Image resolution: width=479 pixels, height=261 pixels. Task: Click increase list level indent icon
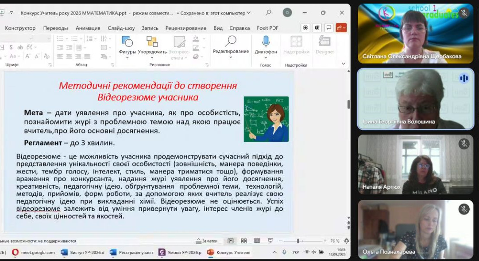click(x=70, y=48)
